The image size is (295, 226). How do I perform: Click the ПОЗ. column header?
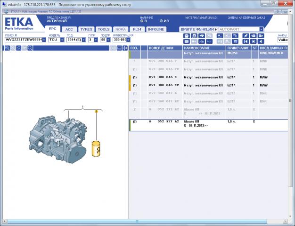134,48
